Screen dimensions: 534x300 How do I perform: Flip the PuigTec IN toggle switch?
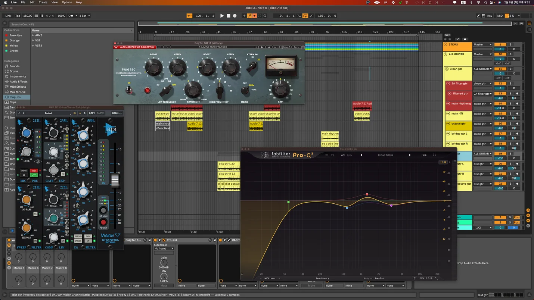click(130, 90)
